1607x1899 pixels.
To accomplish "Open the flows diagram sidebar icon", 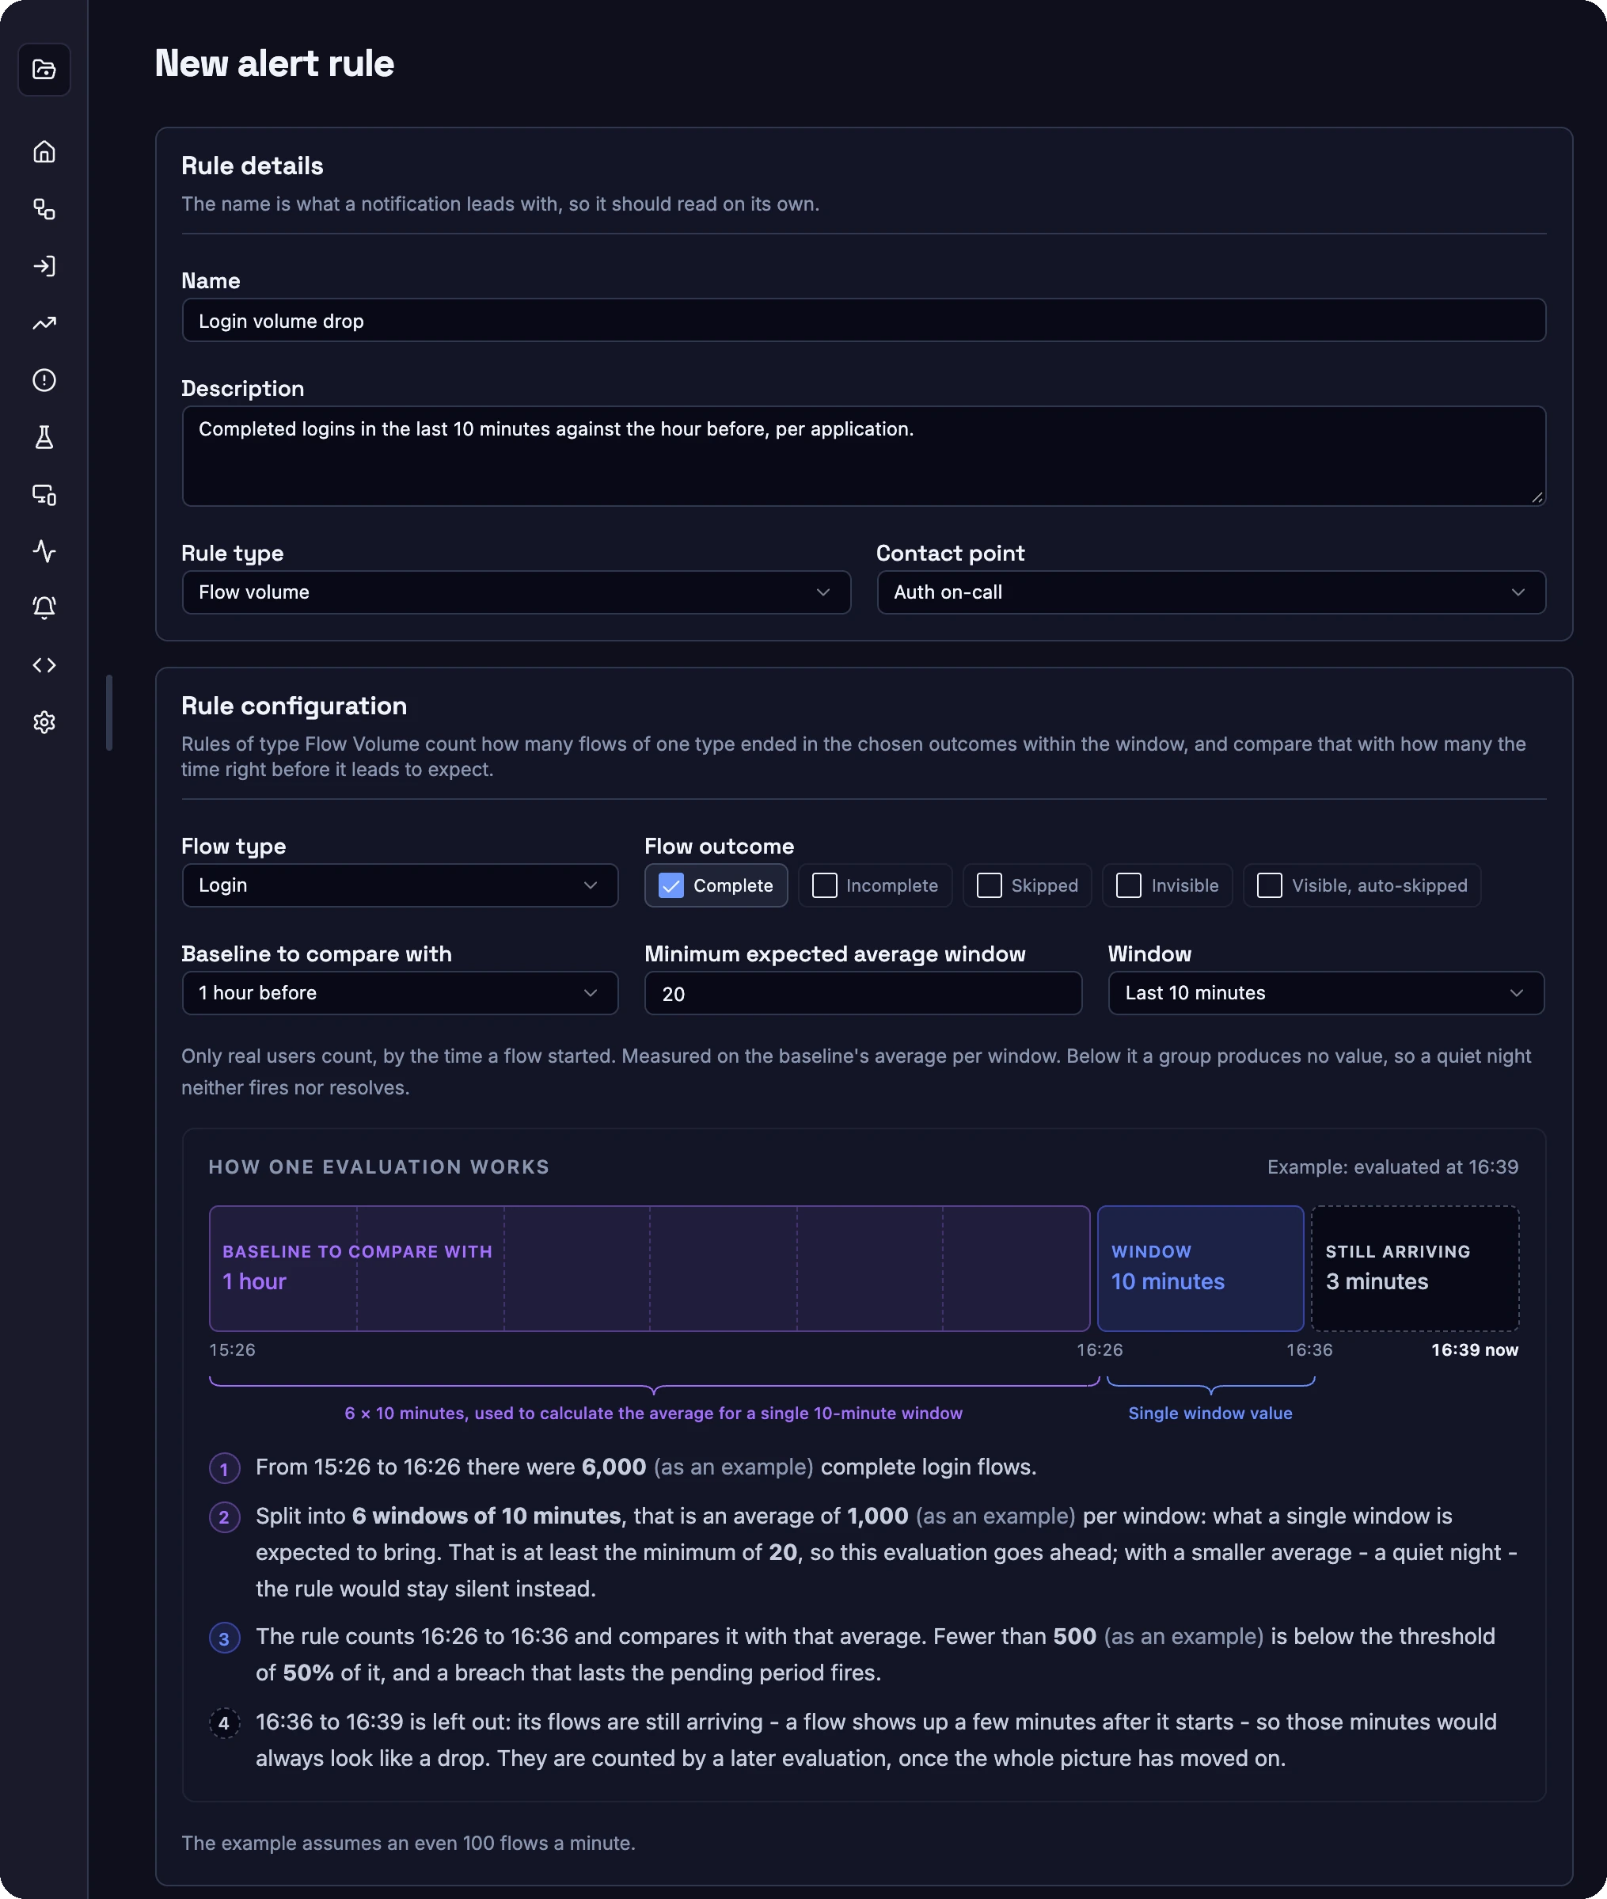I will (44, 209).
